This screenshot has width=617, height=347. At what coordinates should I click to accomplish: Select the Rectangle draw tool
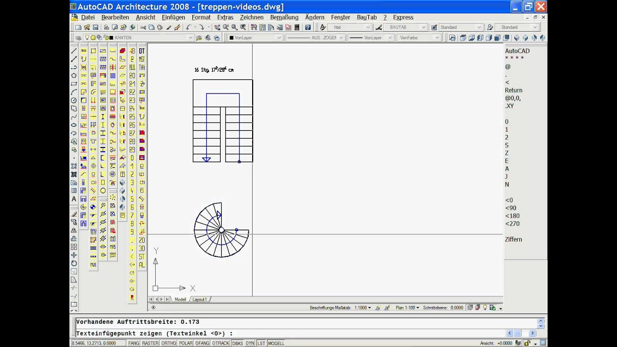click(74, 83)
